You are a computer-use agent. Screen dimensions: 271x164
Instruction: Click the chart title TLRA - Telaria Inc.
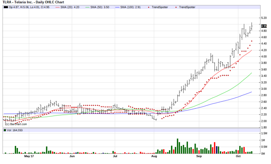[x=17, y=2]
